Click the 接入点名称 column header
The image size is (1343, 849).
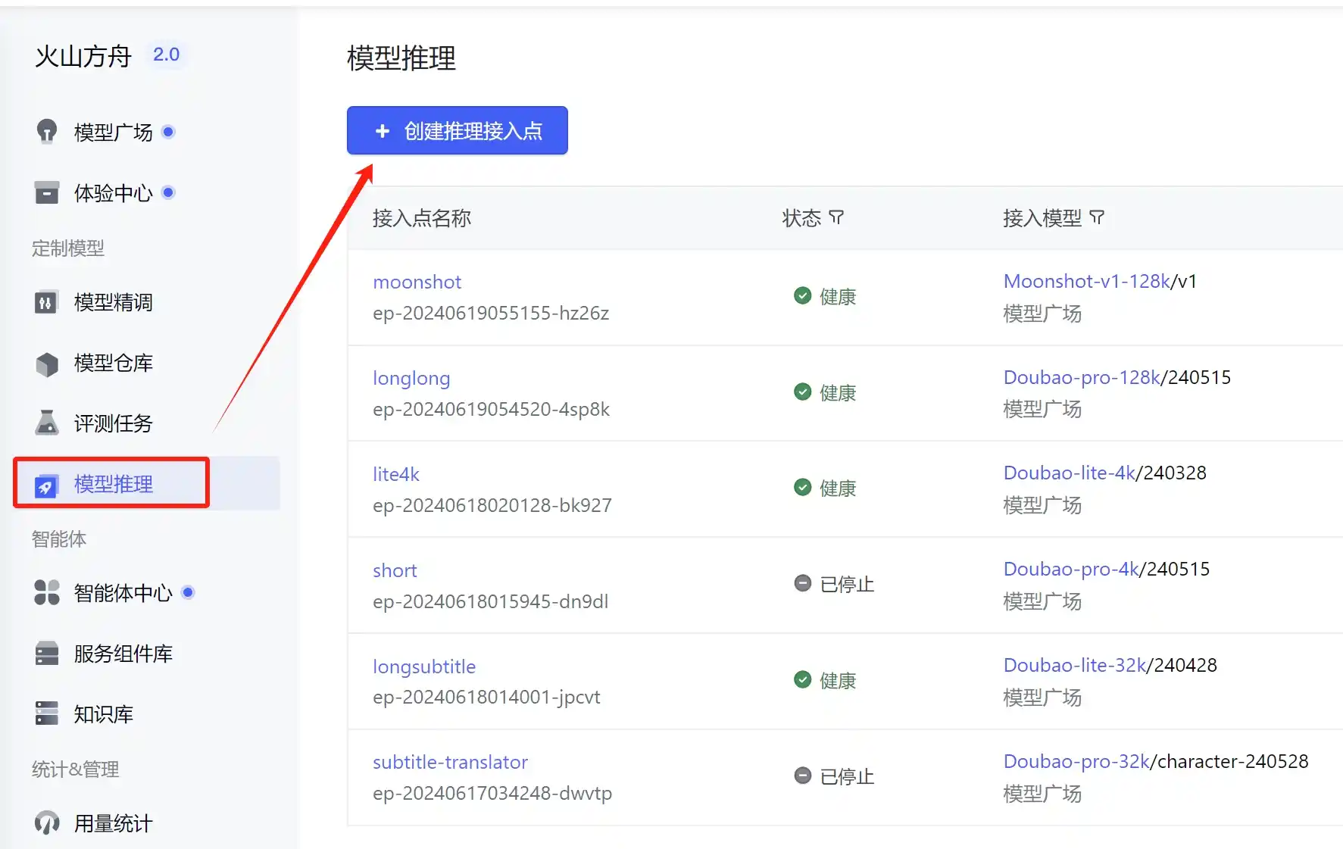422,218
